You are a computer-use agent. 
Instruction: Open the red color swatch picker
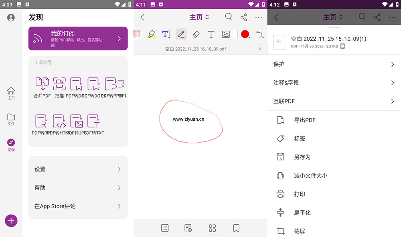click(x=245, y=34)
